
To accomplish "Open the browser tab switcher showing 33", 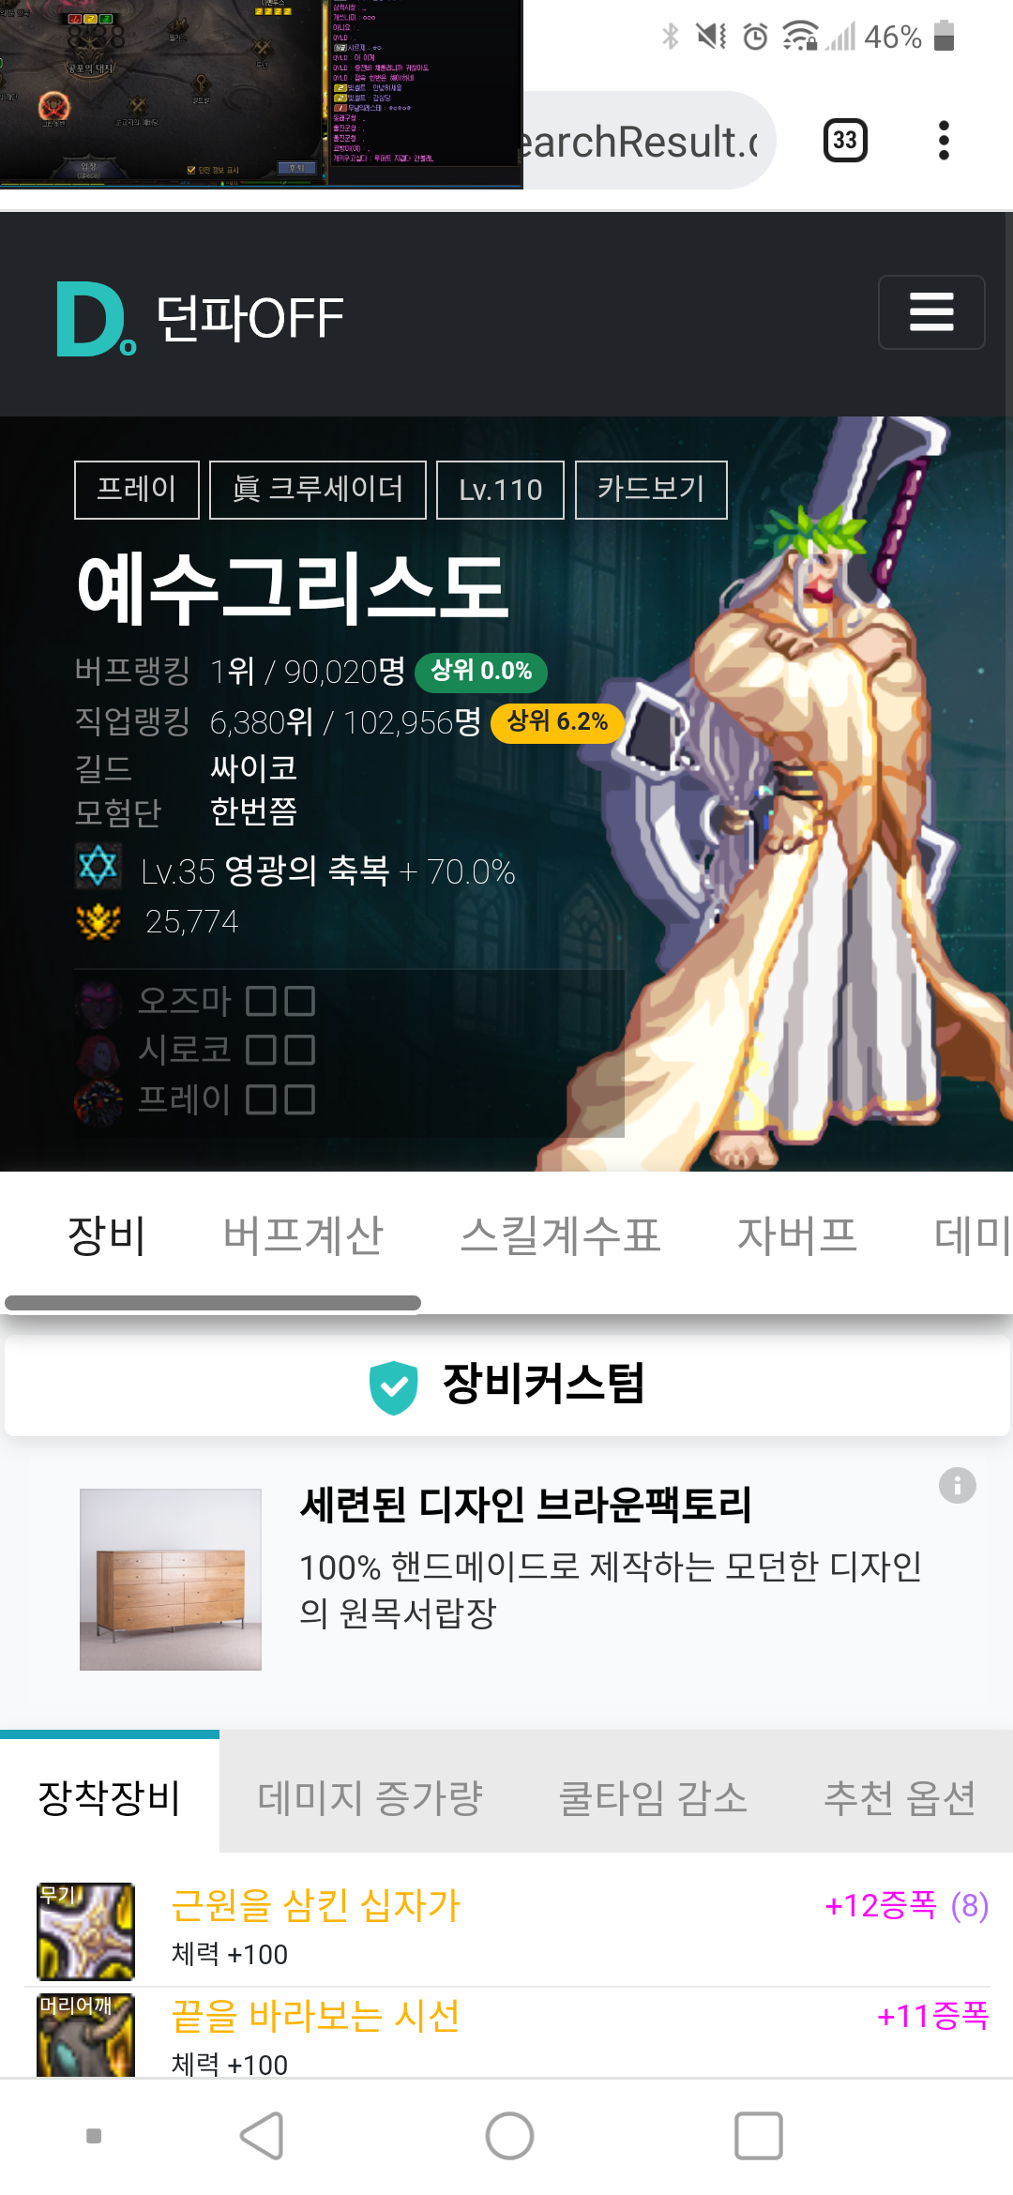I will 845,141.
